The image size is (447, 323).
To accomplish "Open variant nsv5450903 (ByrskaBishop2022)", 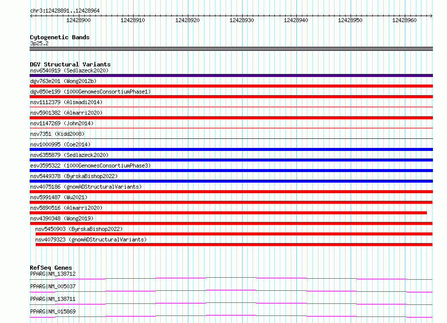I will [x=79, y=229].
